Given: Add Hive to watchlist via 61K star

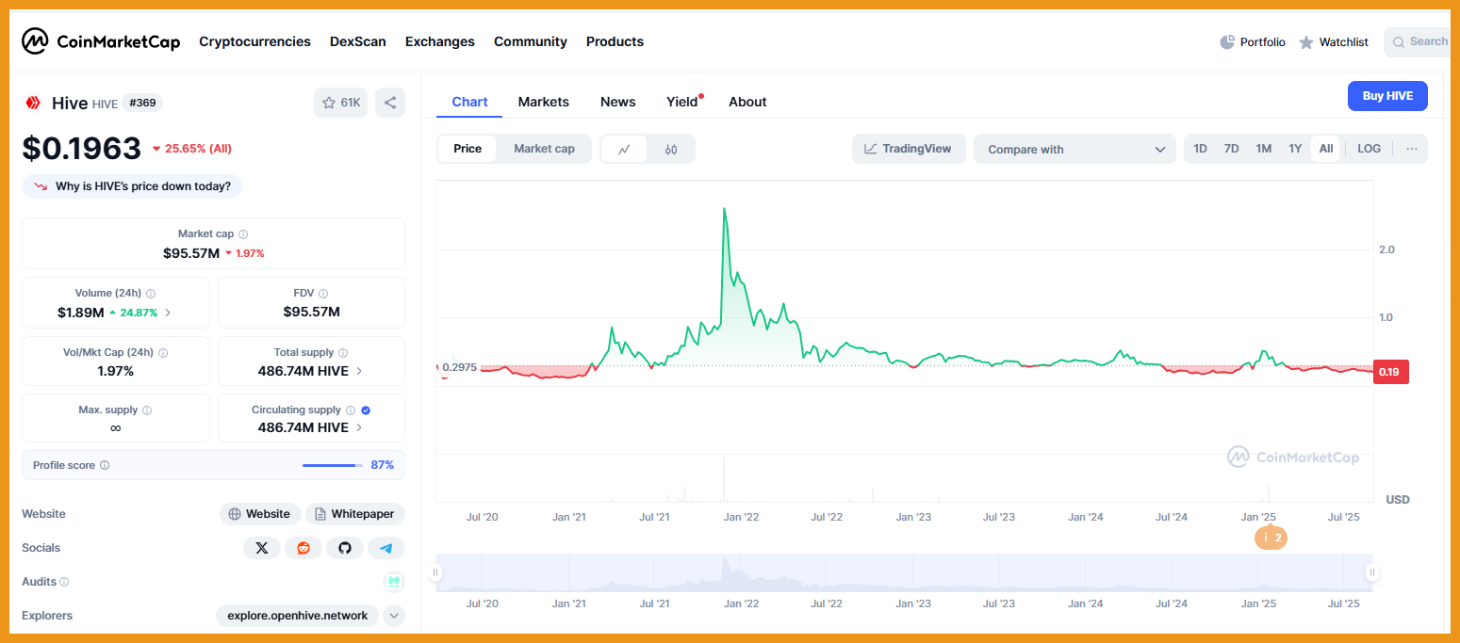Looking at the screenshot, I should click(x=340, y=103).
